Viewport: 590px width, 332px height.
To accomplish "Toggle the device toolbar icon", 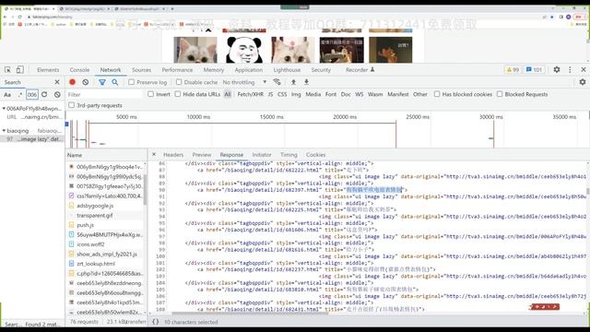I will click(20, 70).
